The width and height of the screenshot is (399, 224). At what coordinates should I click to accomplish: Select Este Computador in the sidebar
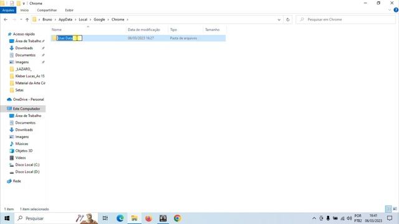click(x=26, y=109)
